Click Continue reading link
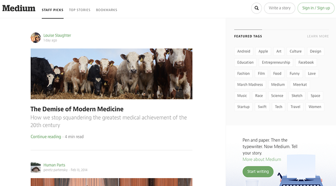This screenshot has width=336, height=186. click(46, 137)
